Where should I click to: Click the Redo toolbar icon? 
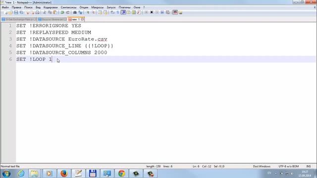click(x=68, y=12)
